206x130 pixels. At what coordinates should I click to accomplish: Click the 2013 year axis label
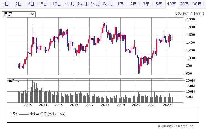(x=28, y=105)
